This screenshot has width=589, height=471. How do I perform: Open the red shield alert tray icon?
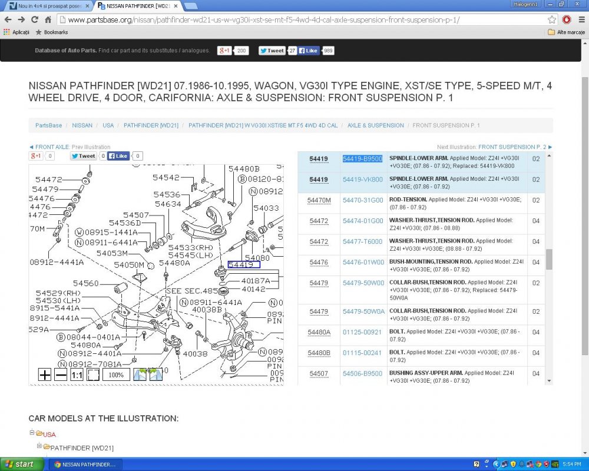coord(547,465)
